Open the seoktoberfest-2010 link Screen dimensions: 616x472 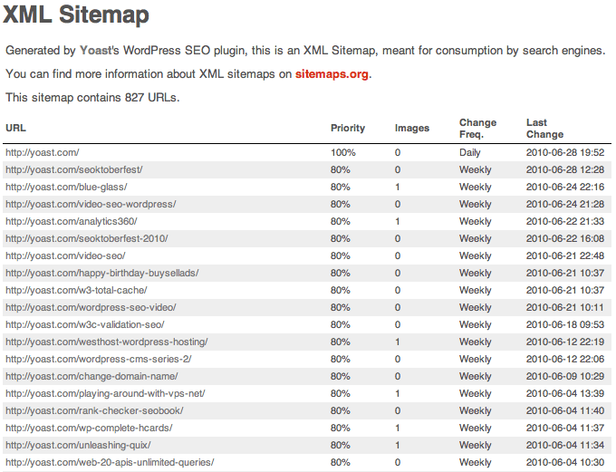[86, 239]
